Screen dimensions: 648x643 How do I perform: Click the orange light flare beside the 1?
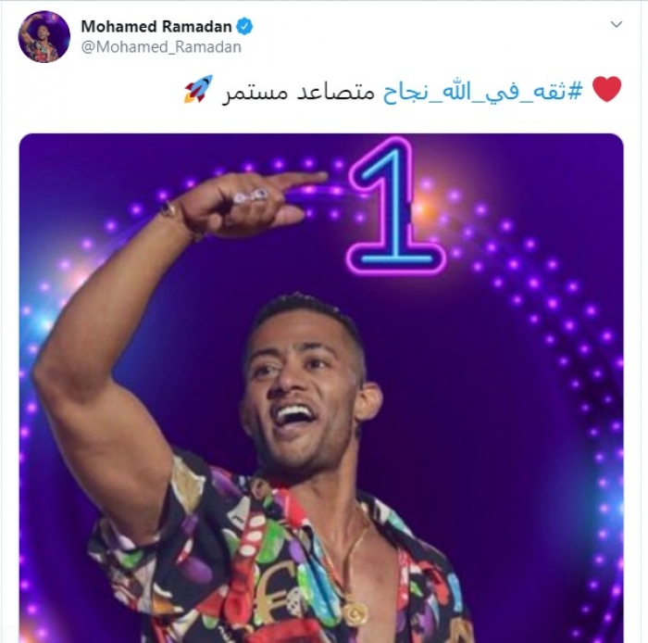(426, 207)
